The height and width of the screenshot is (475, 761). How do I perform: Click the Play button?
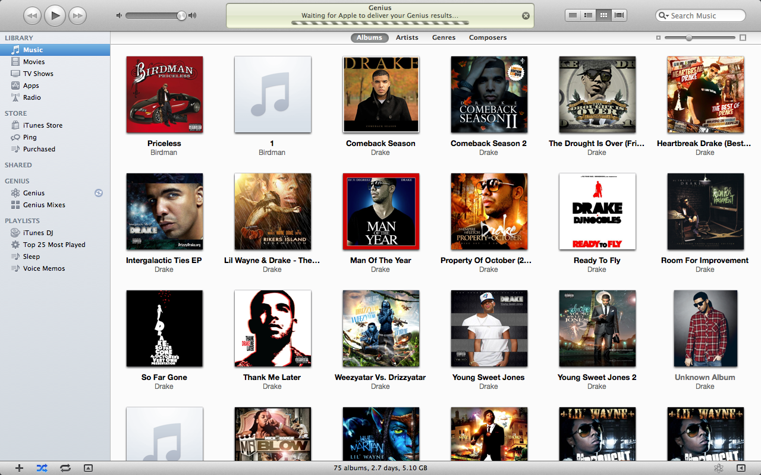[x=55, y=15]
